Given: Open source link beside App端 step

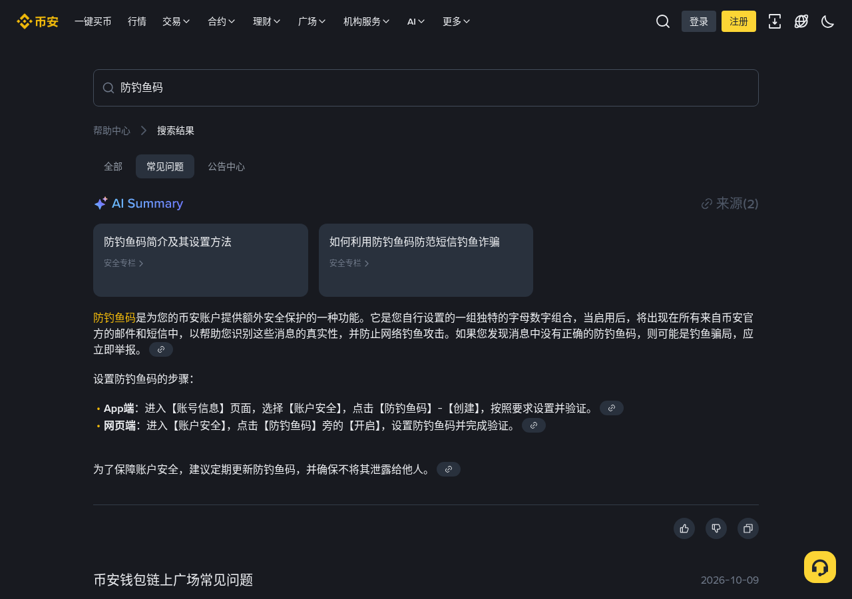Looking at the screenshot, I should (x=612, y=408).
